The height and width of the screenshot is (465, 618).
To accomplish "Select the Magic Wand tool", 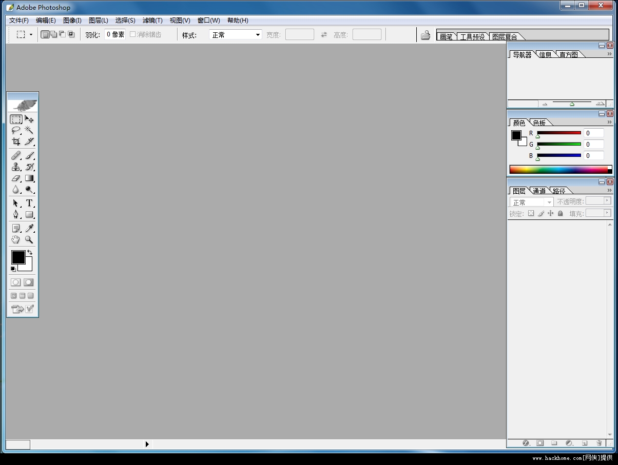I will coord(29,130).
